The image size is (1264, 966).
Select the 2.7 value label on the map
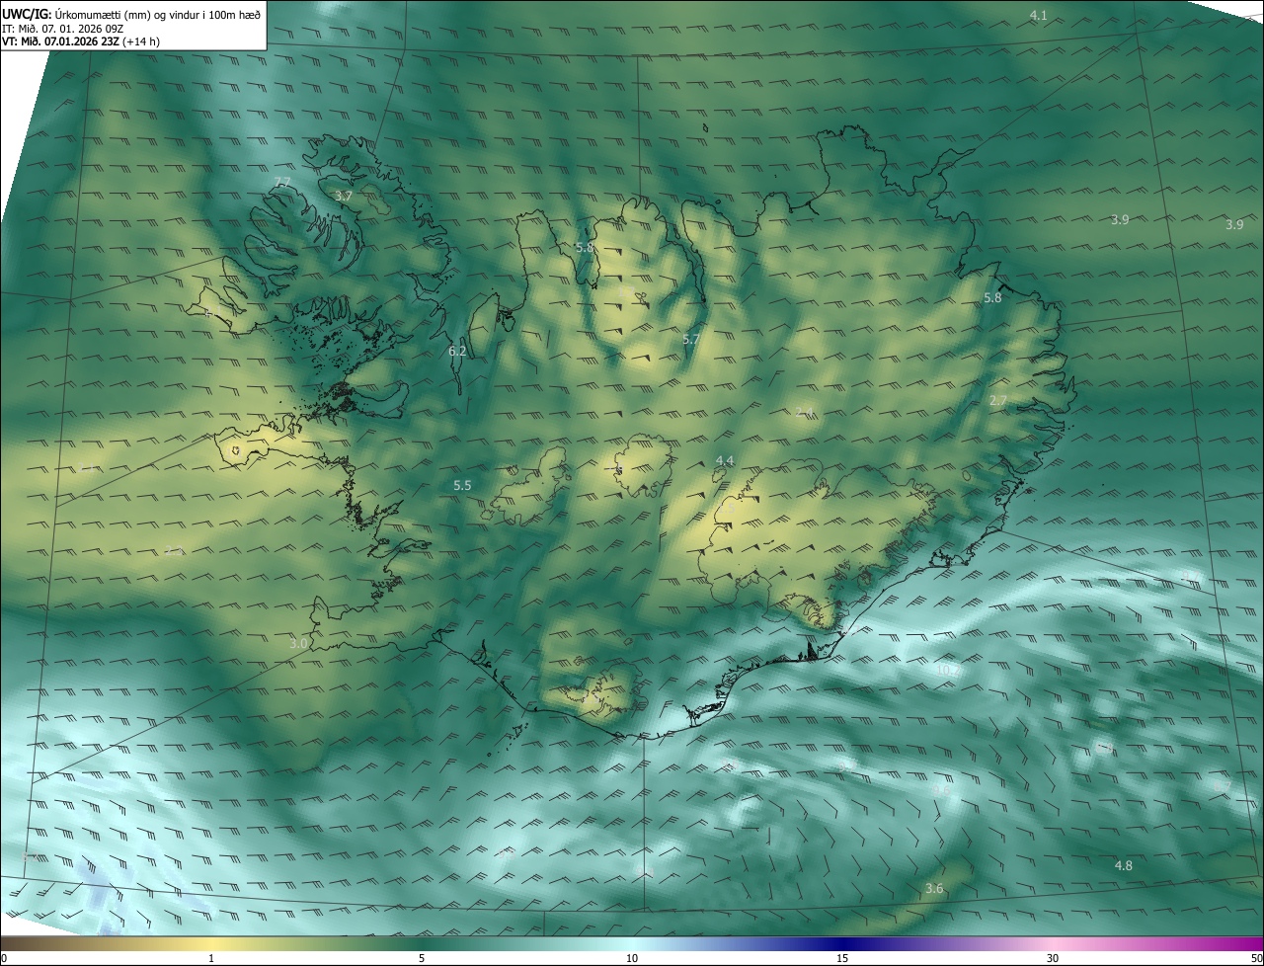point(998,400)
